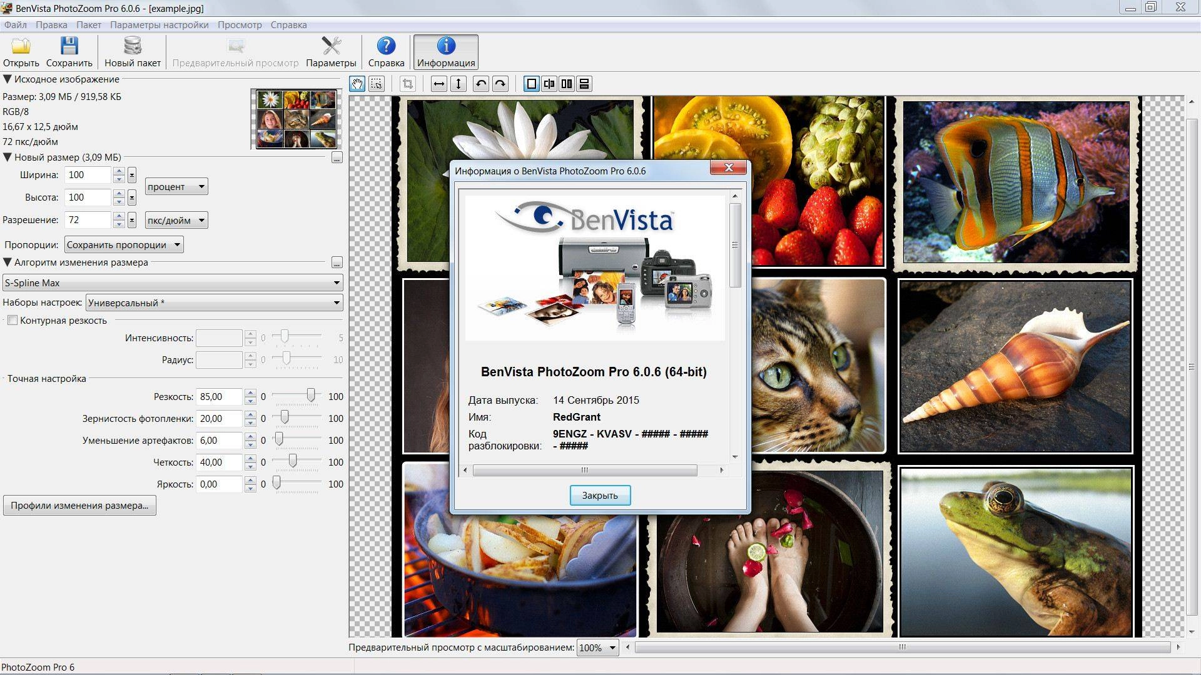Screen dimensions: 1201x675
Task: Open the Сохранить пропорции dropdown
Action: coord(124,245)
